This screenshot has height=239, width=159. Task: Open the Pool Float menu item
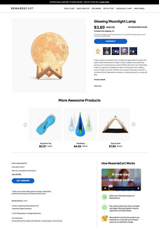[69, 8]
